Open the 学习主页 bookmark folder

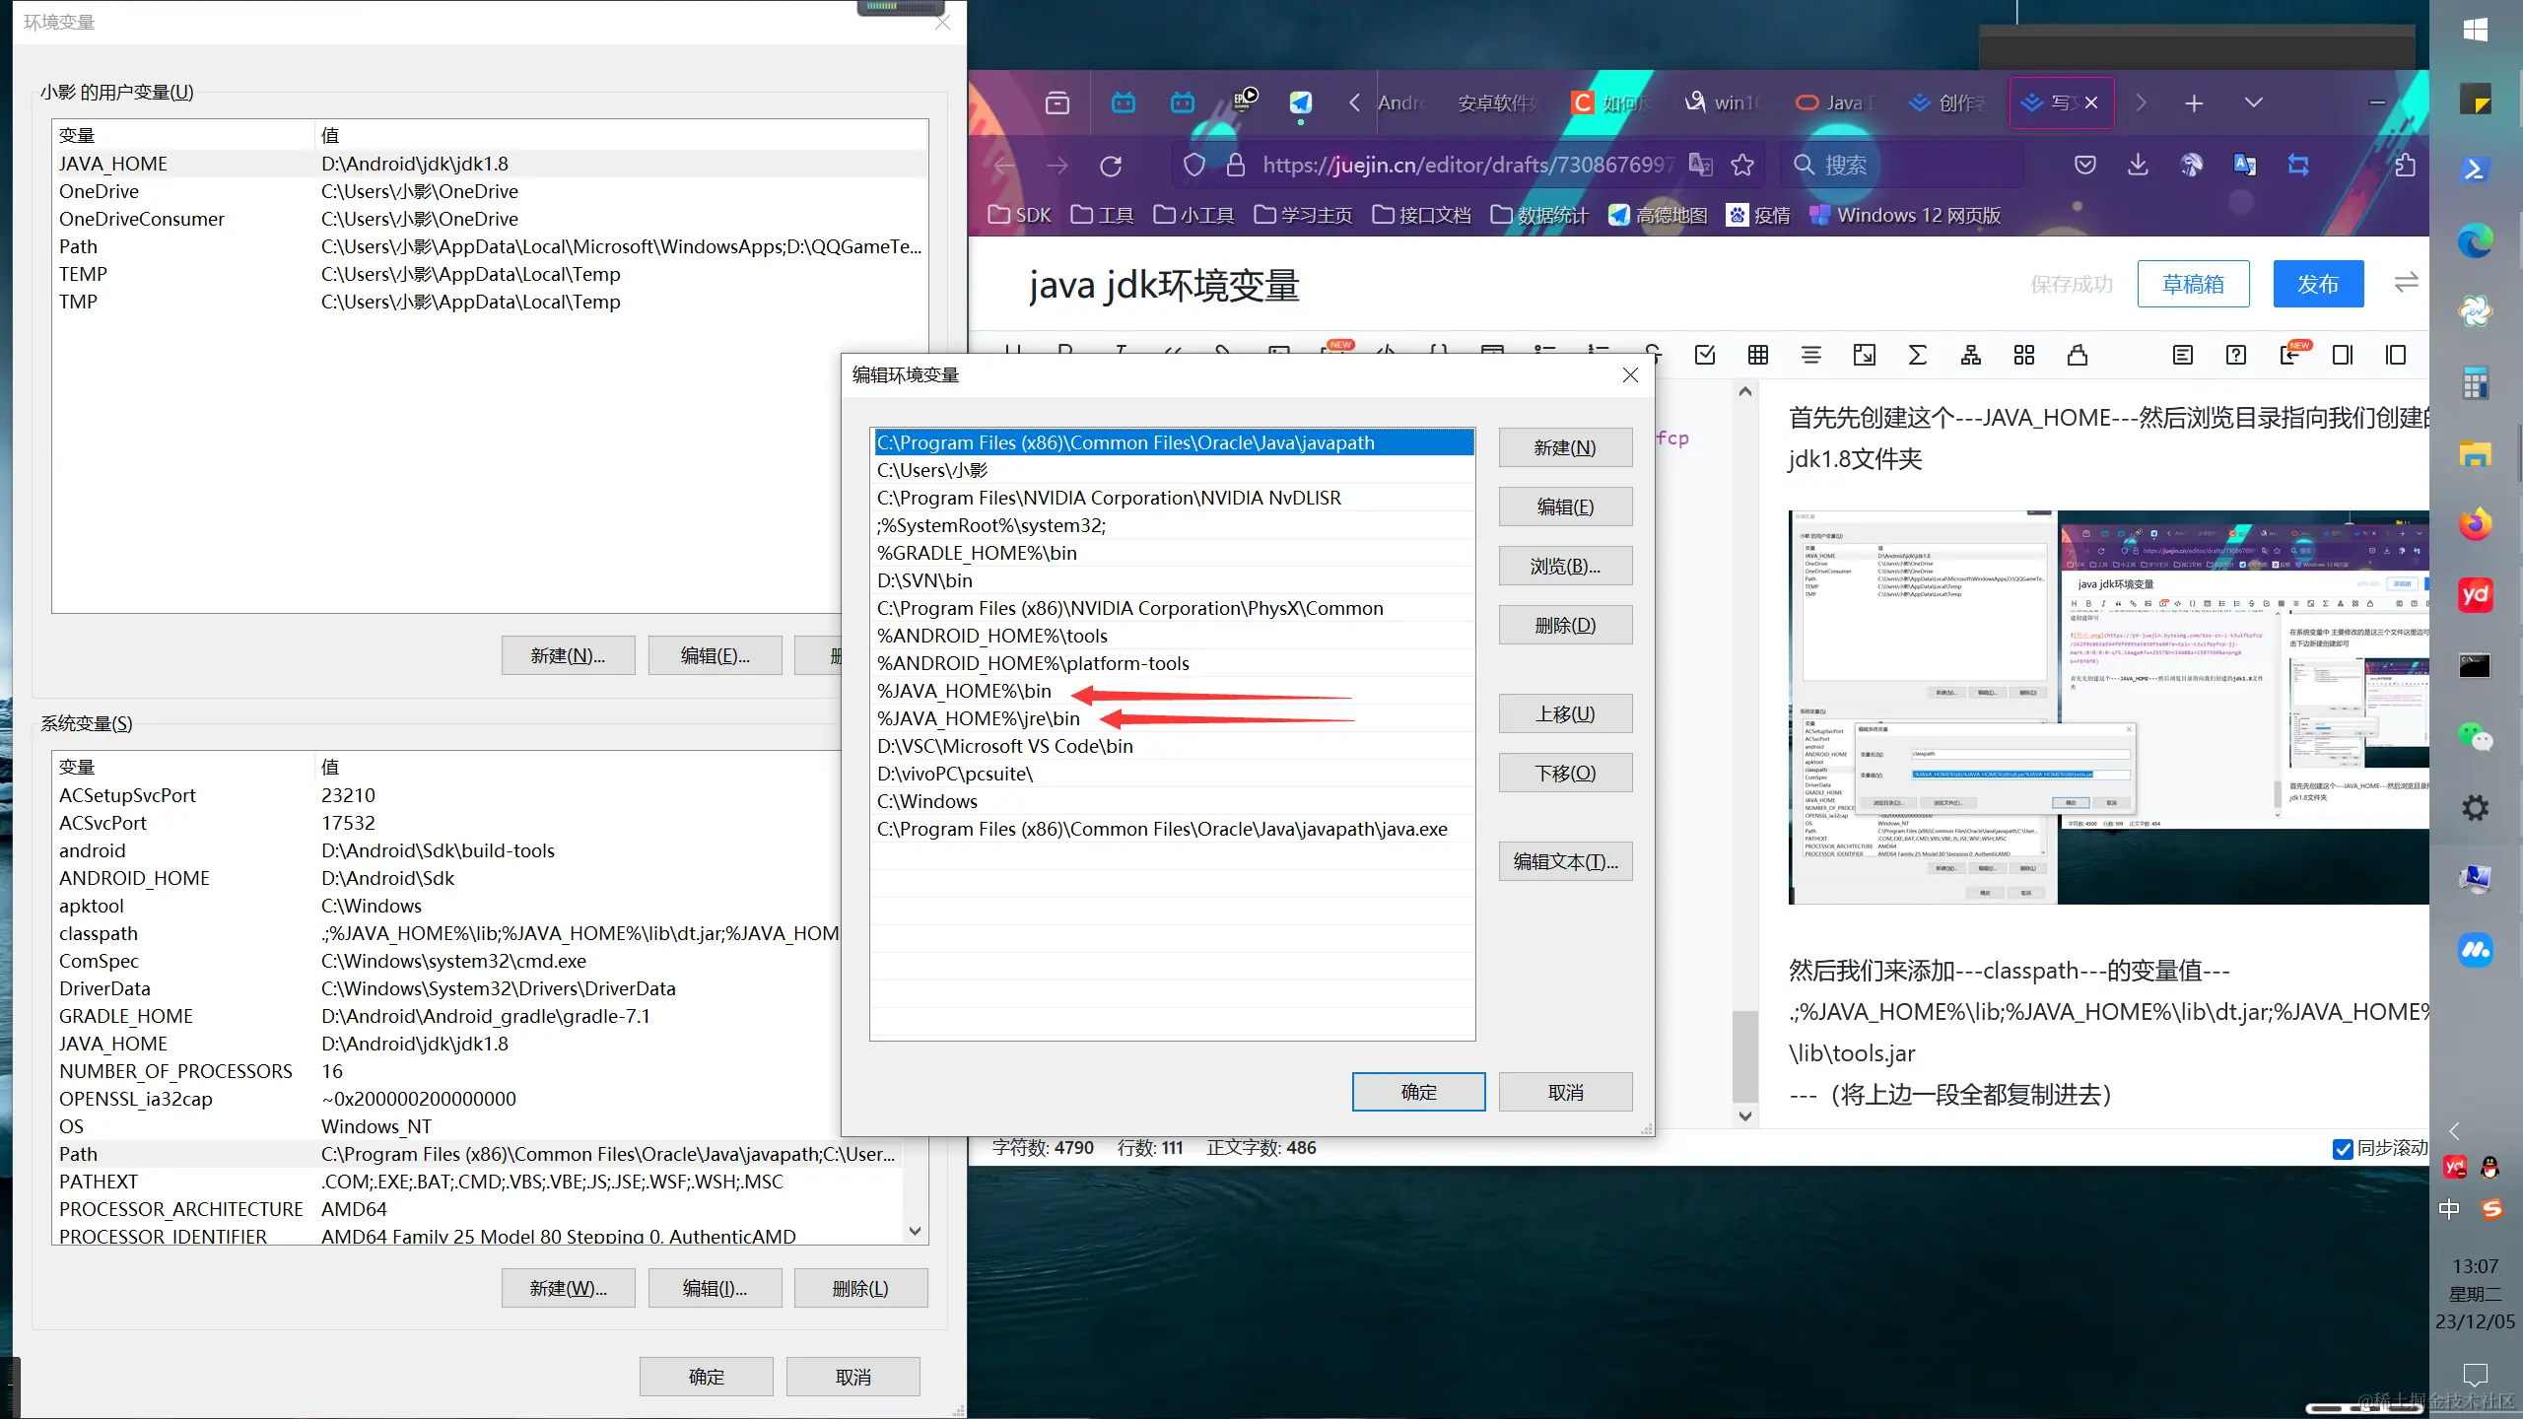point(1303,215)
